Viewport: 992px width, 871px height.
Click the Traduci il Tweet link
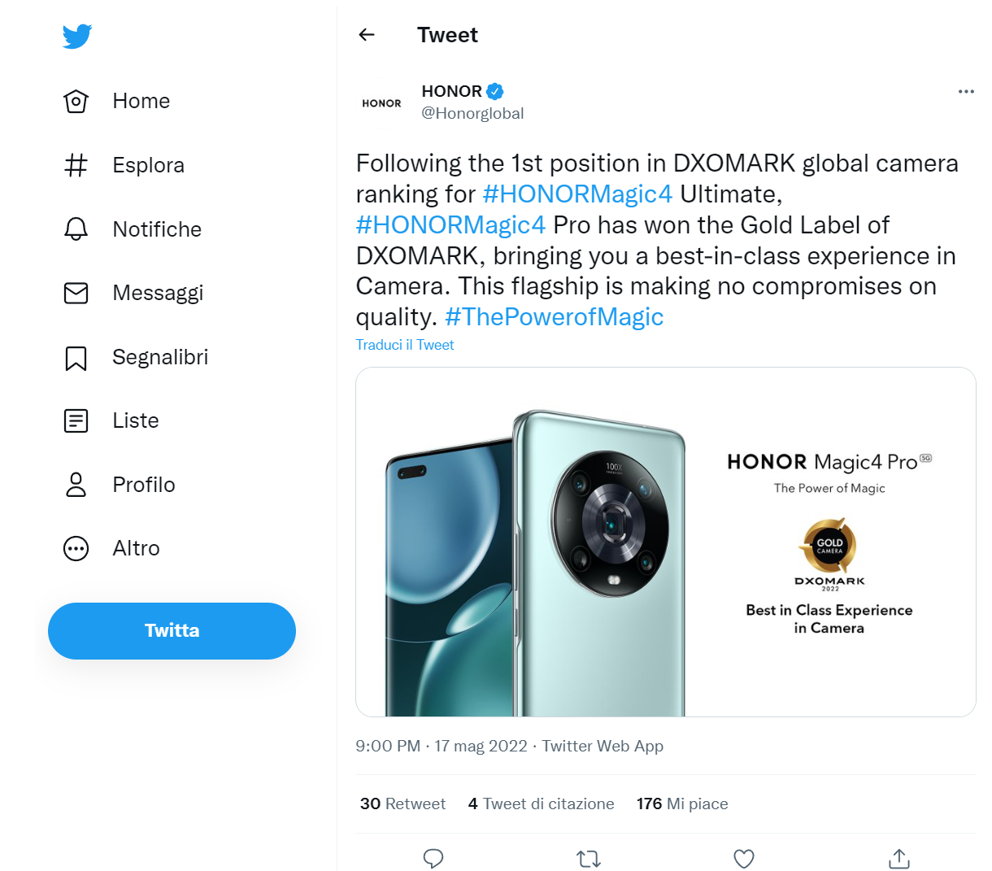point(405,345)
